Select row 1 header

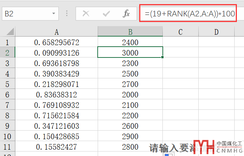[7, 42]
